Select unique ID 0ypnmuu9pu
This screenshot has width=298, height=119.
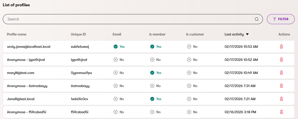tap(81, 73)
